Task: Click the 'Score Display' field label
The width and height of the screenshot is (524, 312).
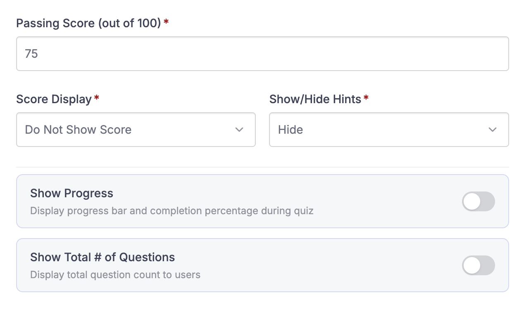Action: 54,99
